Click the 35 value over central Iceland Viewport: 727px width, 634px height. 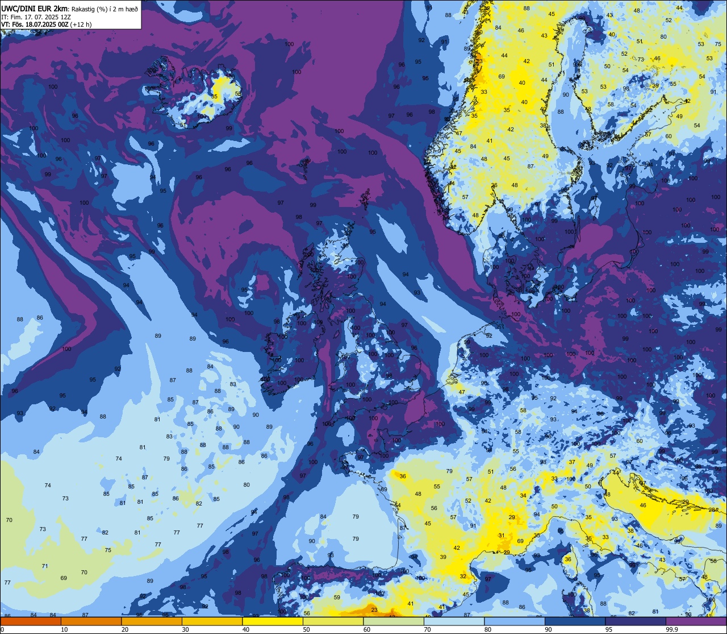click(214, 97)
